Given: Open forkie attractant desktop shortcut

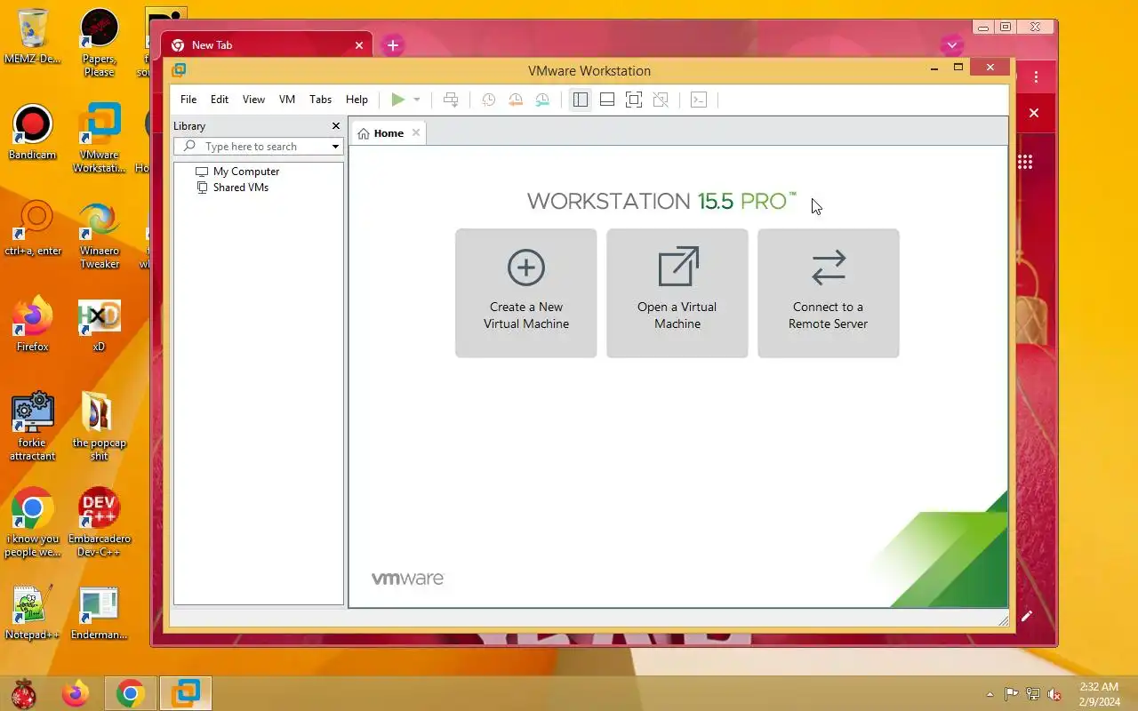Looking at the screenshot, I should [33, 427].
